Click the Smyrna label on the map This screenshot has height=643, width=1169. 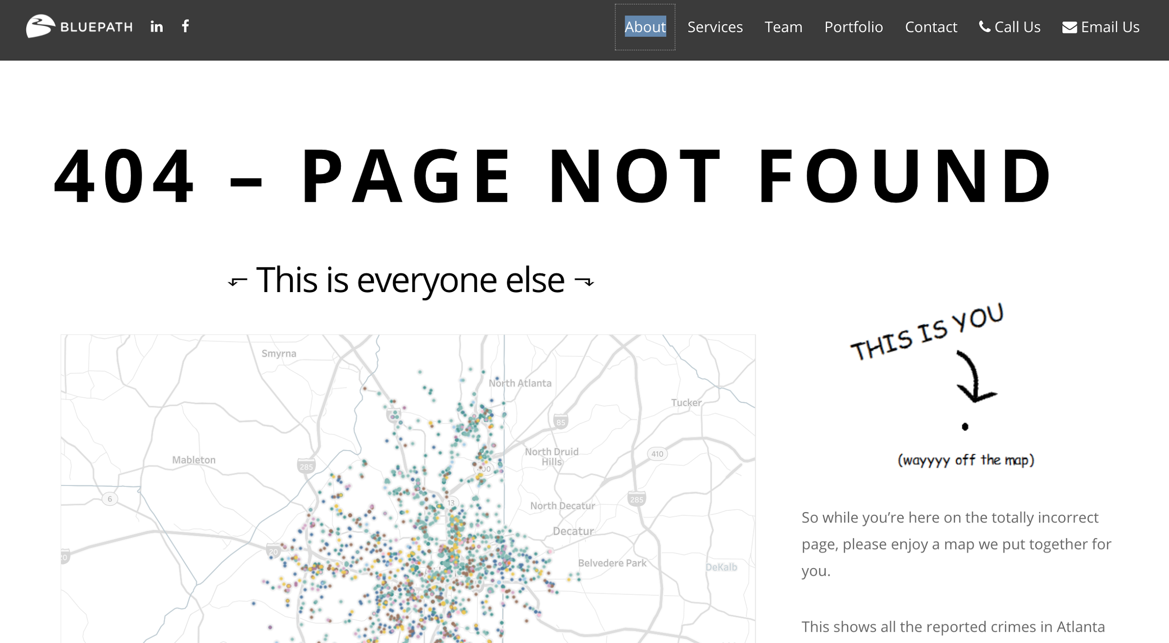point(279,353)
